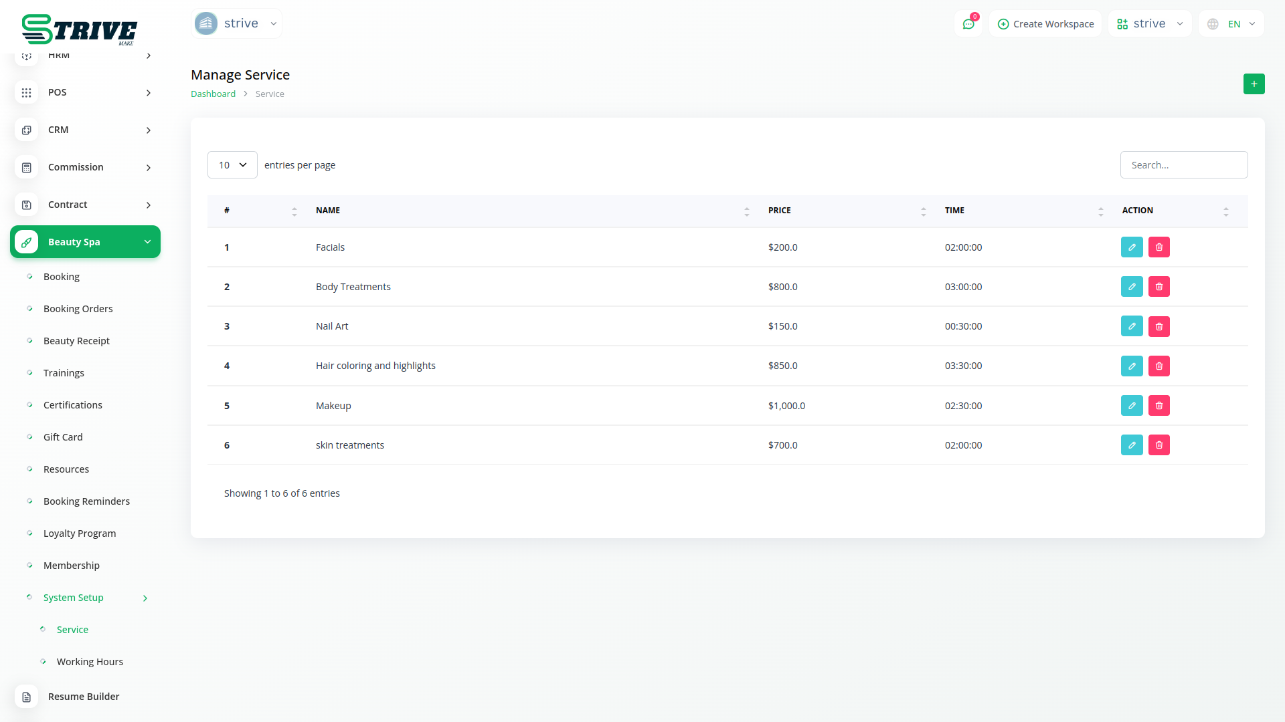Click the edit icon for Makeup row

1132,406
